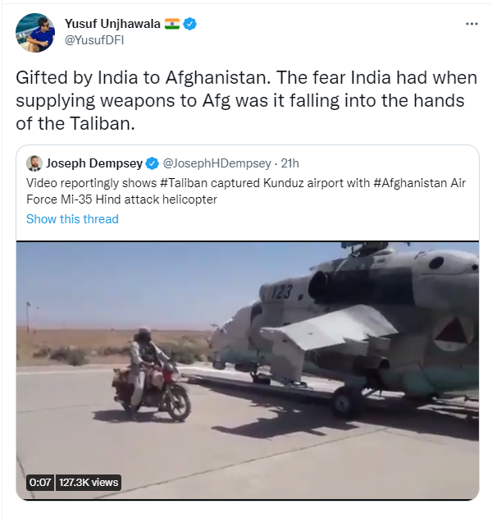Open the tweet's three-dot more options menu
Viewport: 492px width, 518px height.
(x=471, y=24)
